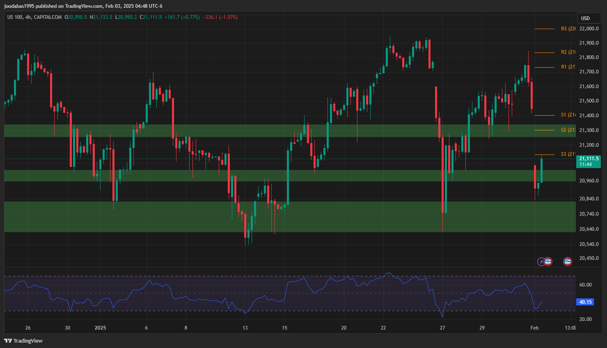Screen dimensions: 607x348
Task: Click the current price label 21,111.5
Action: 589,159
